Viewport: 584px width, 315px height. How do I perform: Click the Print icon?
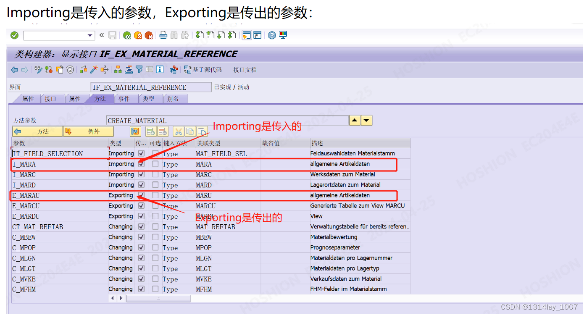[x=163, y=35]
